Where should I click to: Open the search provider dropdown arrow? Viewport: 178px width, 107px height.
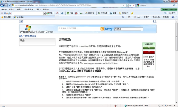(177, 5)
